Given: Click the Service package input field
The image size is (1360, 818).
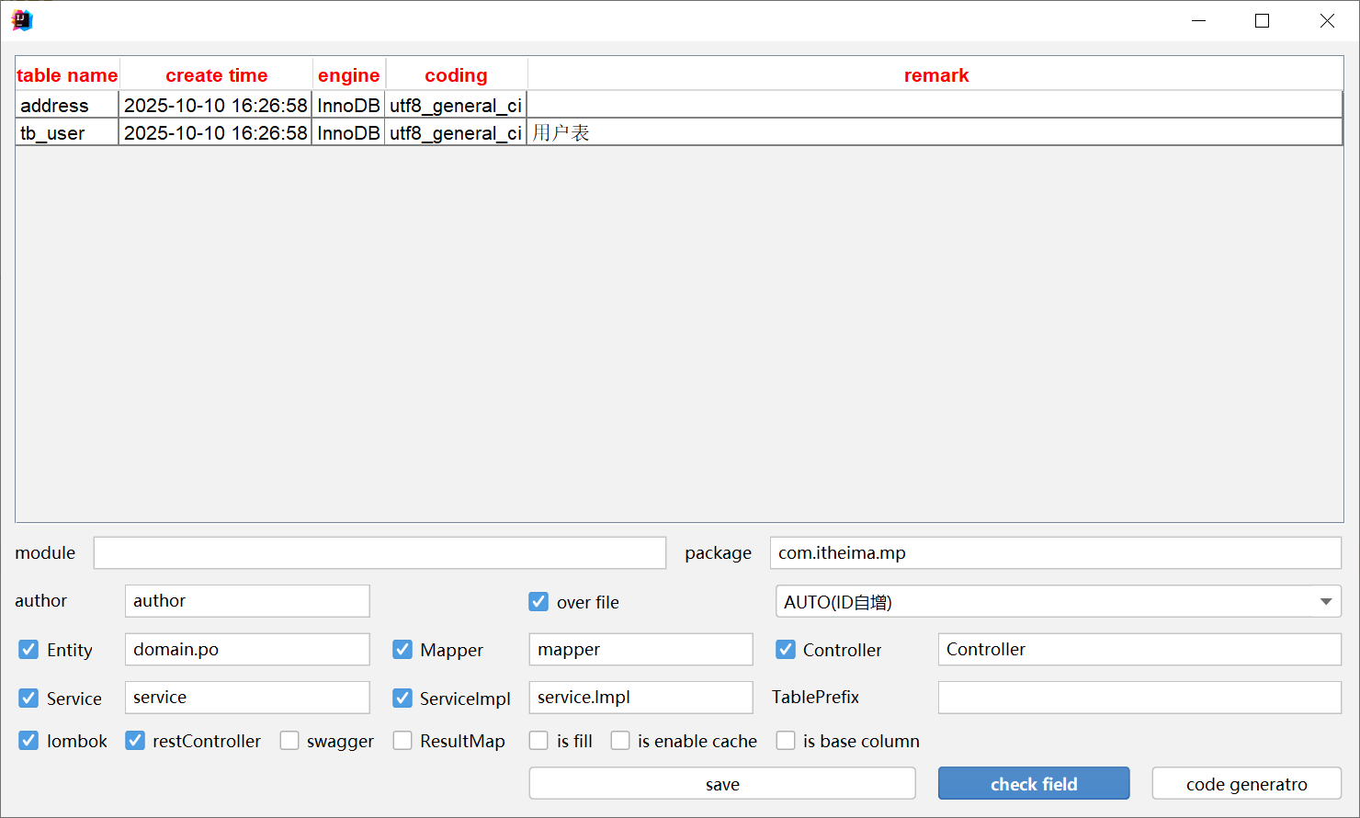Looking at the screenshot, I should click(247, 698).
